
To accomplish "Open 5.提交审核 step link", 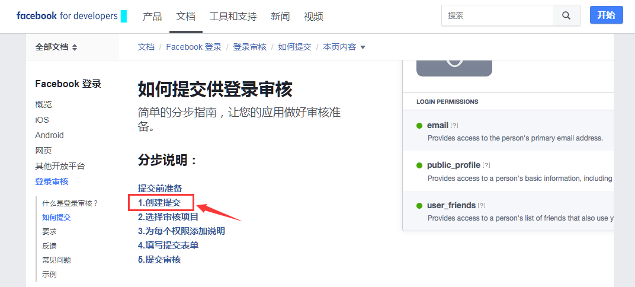I will tap(159, 260).
